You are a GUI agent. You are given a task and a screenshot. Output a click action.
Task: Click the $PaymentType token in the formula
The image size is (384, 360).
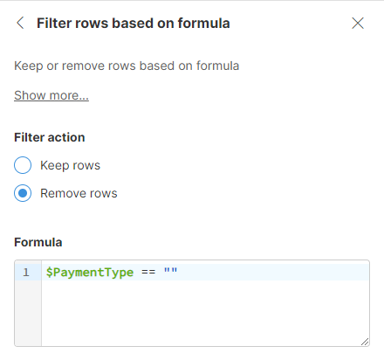tap(90, 273)
